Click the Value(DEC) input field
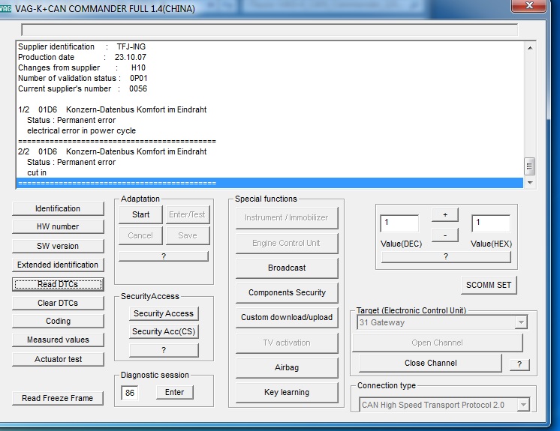The image size is (560, 431). point(399,223)
